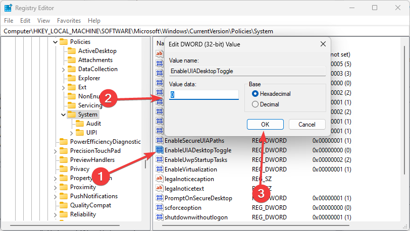This screenshot has height=231, width=410.
Task: Select the UIPI folder icon
Action: [x=80, y=133]
